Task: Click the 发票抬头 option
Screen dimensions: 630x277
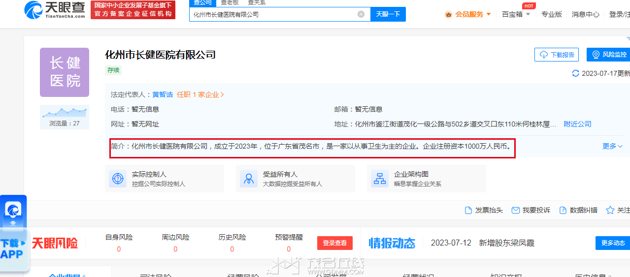Action: pyautogui.click(x=484, y=210)
